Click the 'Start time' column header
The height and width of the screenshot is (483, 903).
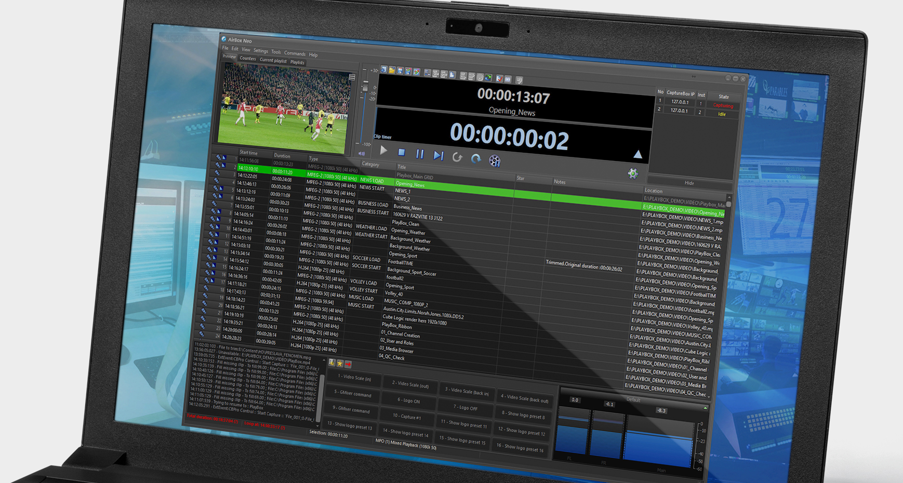coord(248,153)
